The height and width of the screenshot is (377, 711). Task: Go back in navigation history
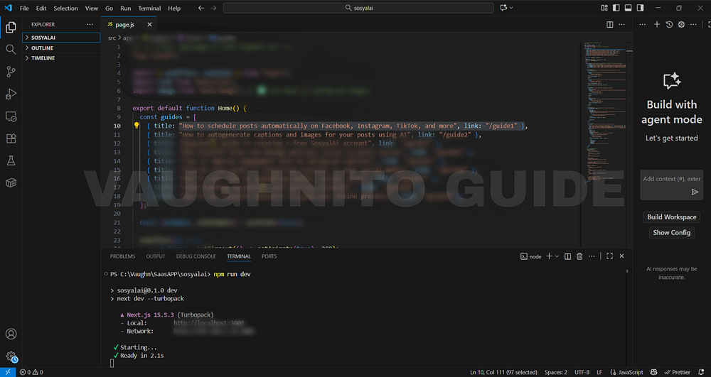[x=201, y=8]
